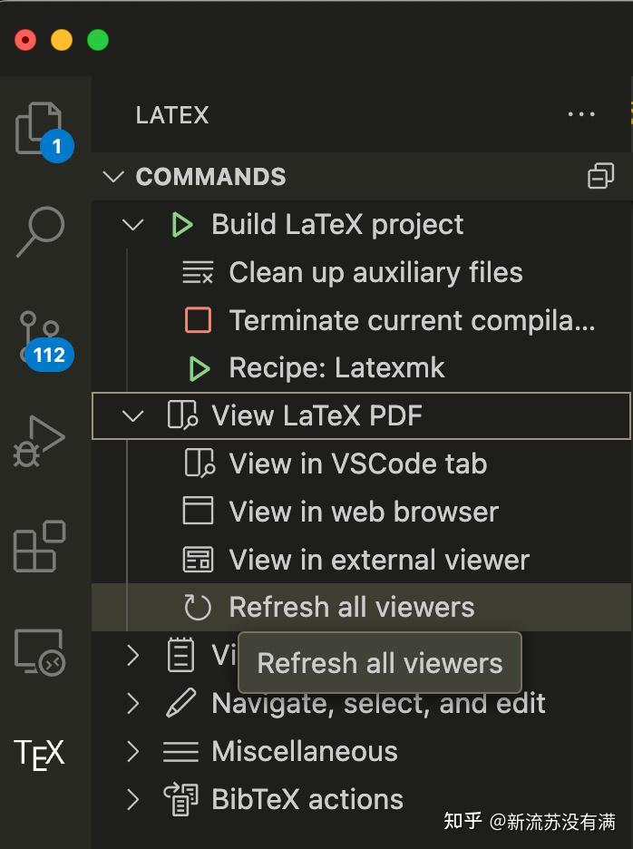Image resolution: width=633 pixels, height=849 pixels.
Task: Click Terminate current compilation
Action: (411, 320)
